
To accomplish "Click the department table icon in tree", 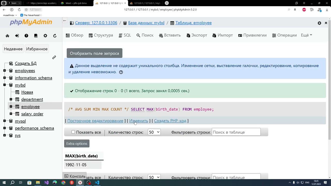I will point(17,99).
